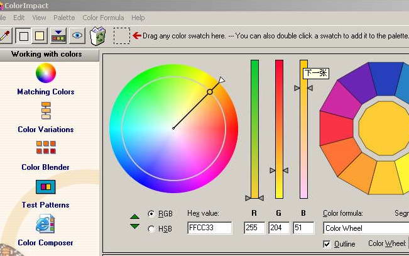This screenshot has height=256, width=409.
Task: Select the eyedropper color picker tool
Action: 4,35
